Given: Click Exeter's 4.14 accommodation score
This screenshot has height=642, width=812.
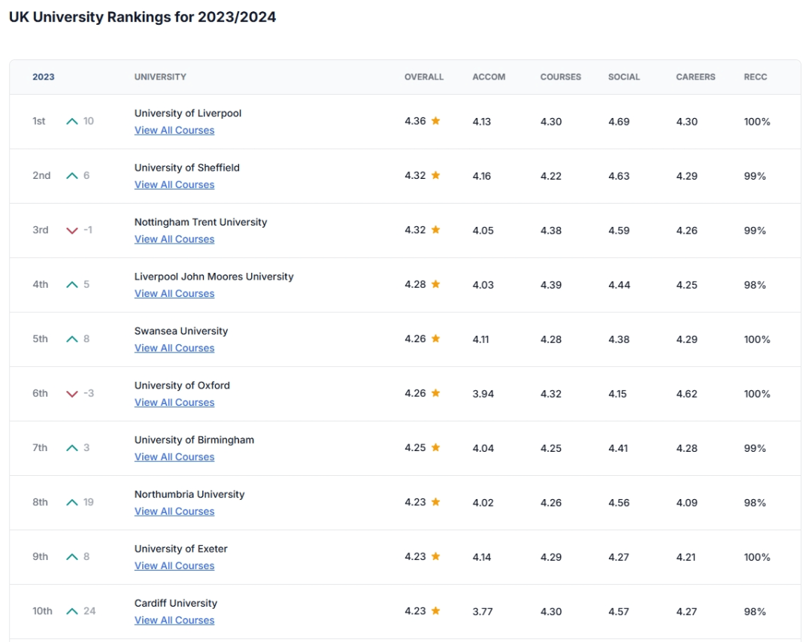Looking at the screenshot, I should [x=482, y=557].
